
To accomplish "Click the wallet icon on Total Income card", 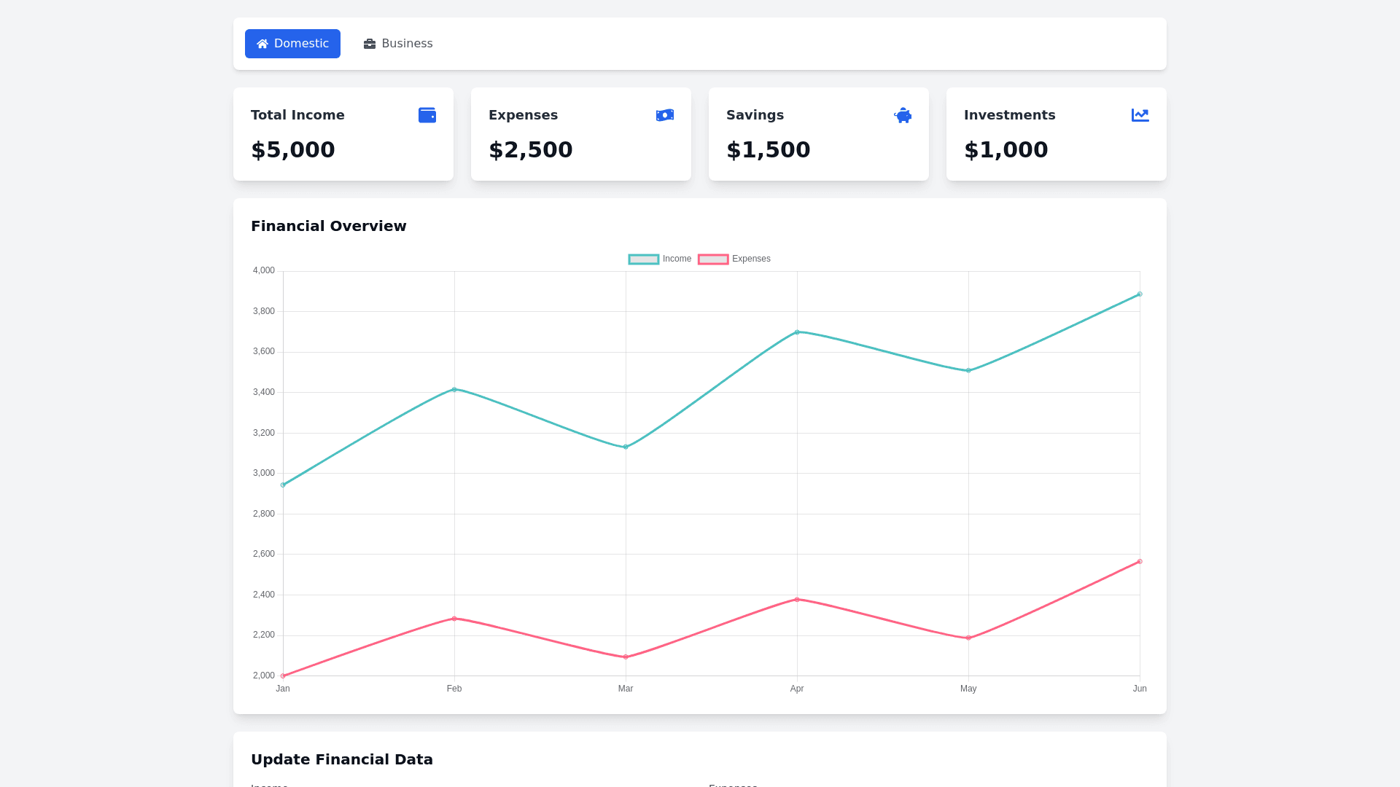I will click(x=427, y=115).
